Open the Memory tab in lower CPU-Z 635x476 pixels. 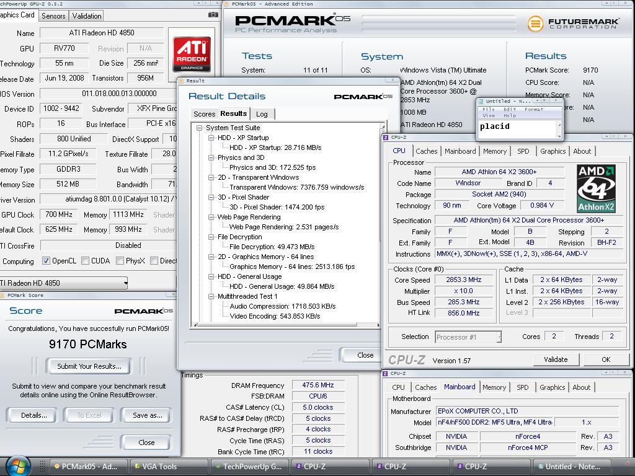(494, 387)
